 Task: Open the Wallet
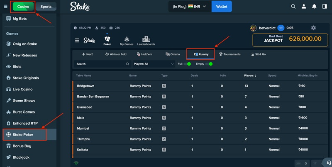click(x=222, y=7)
